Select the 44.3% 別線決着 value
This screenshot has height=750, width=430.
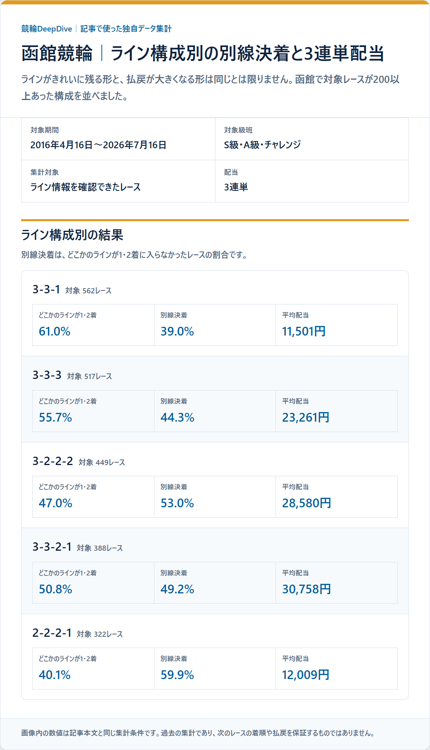178,417
